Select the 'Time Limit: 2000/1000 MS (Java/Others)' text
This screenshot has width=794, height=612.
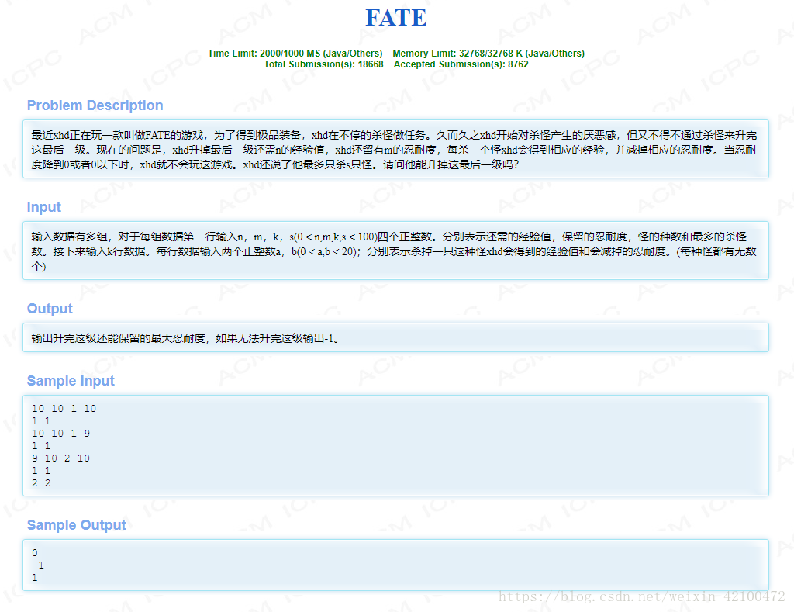coord(295,54)
